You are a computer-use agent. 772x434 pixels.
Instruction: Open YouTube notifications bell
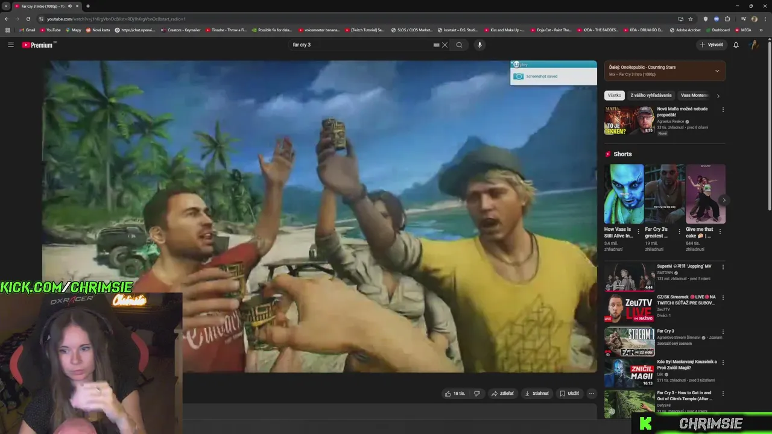736,45
